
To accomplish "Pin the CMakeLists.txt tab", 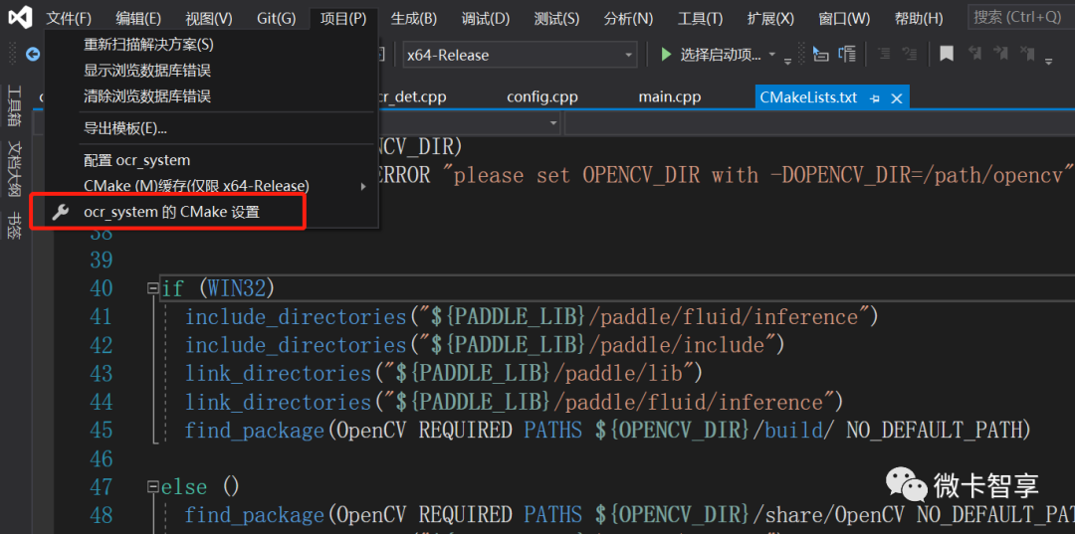I will click(874, 98).
